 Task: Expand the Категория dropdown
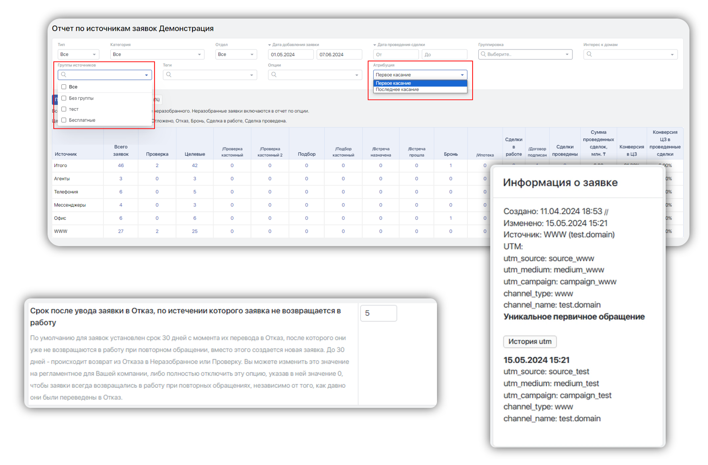coord(157,54)
